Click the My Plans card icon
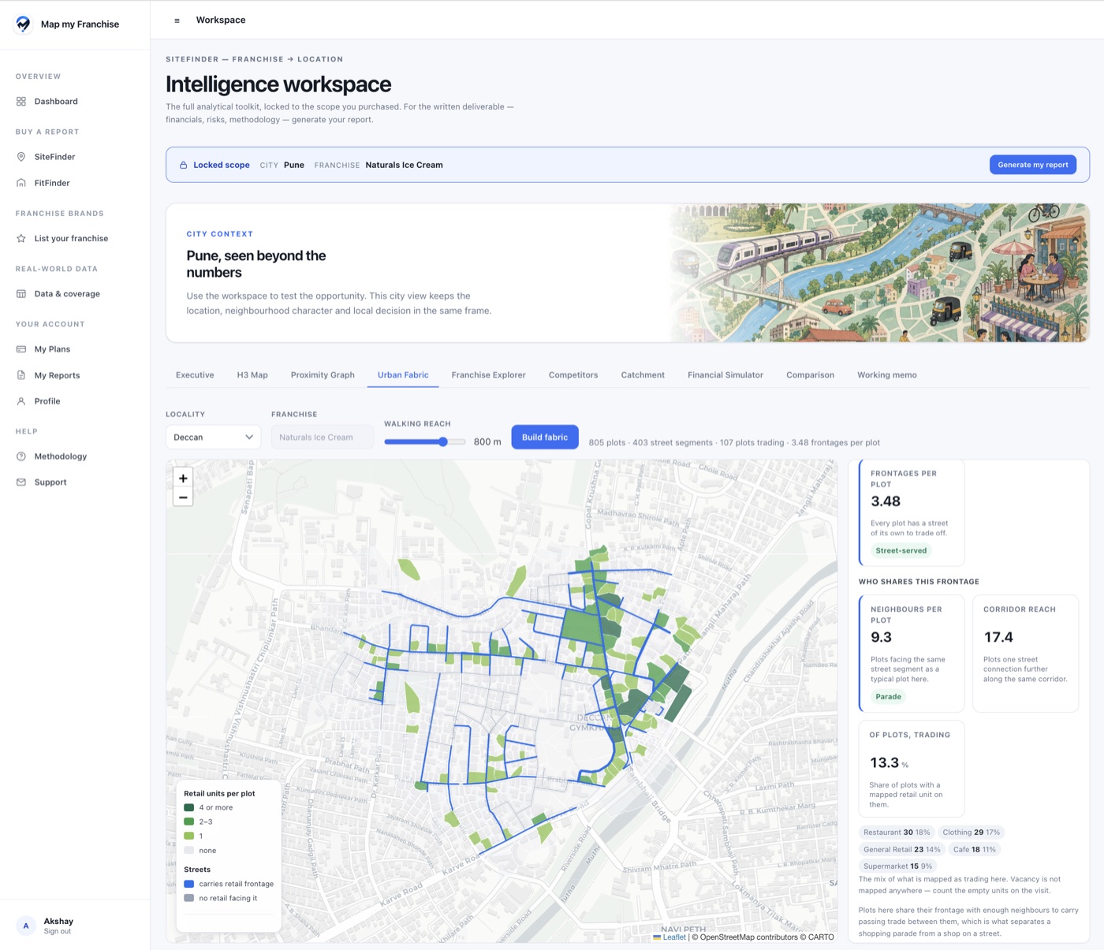1104x950 pixels. 21,349
